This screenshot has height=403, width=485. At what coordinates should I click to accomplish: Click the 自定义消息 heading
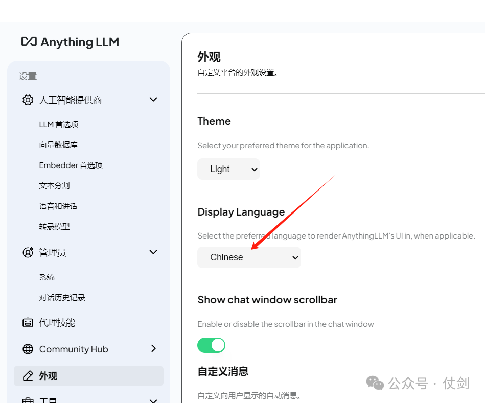(223, 371)
